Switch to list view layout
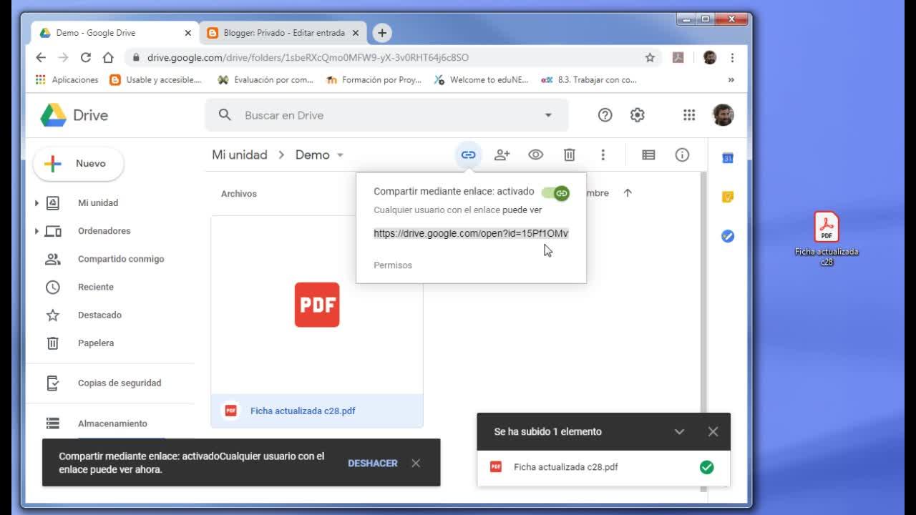Viewport: 916px width, 515px height. pyautogui.click(x=648, y=154)
